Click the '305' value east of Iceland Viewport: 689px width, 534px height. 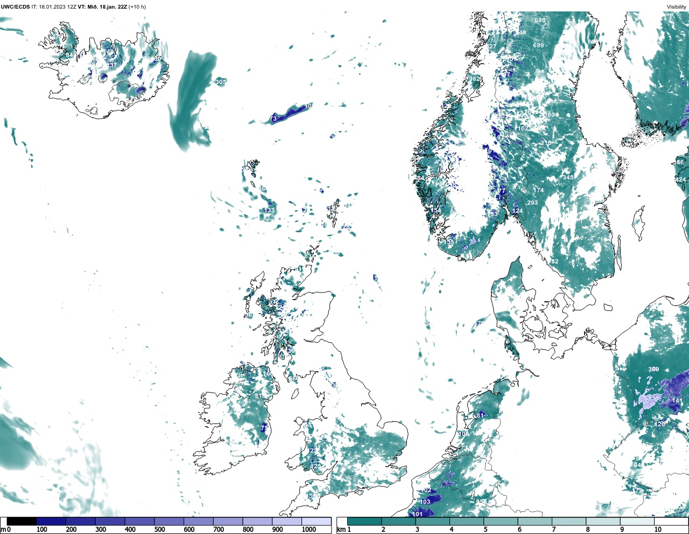point(221,82)
